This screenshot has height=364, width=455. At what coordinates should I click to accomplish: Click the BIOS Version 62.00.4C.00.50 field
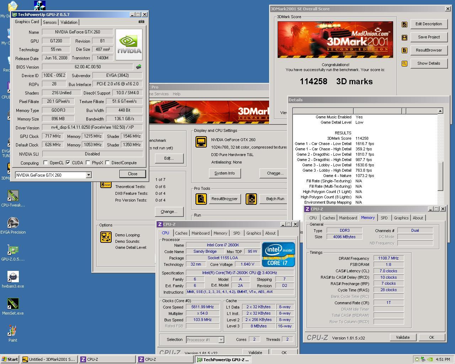(x=87, y=67)
